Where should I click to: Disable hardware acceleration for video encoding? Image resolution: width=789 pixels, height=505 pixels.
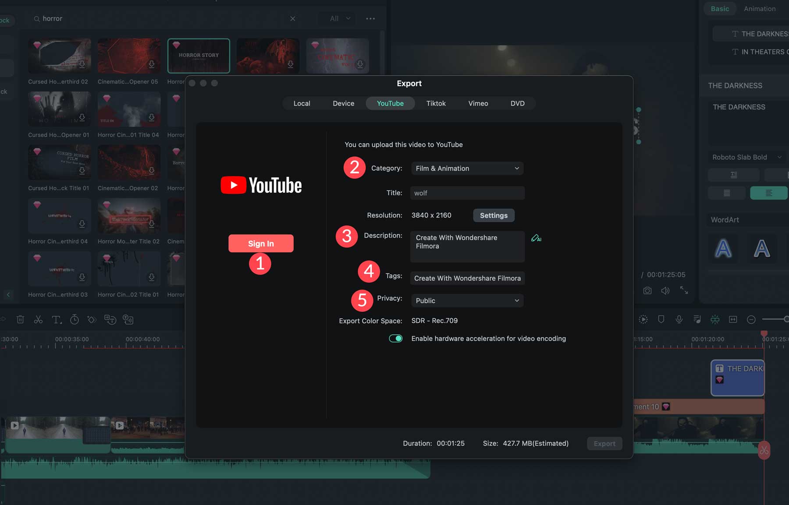point(395,339)
